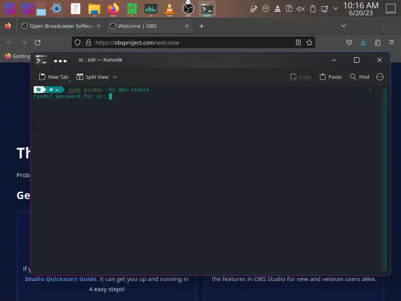The width and height of the screenshot is (401, 301).
Task: Open the file manager taskbar icon
Action: pyautogui.click(x=94, y=9)
